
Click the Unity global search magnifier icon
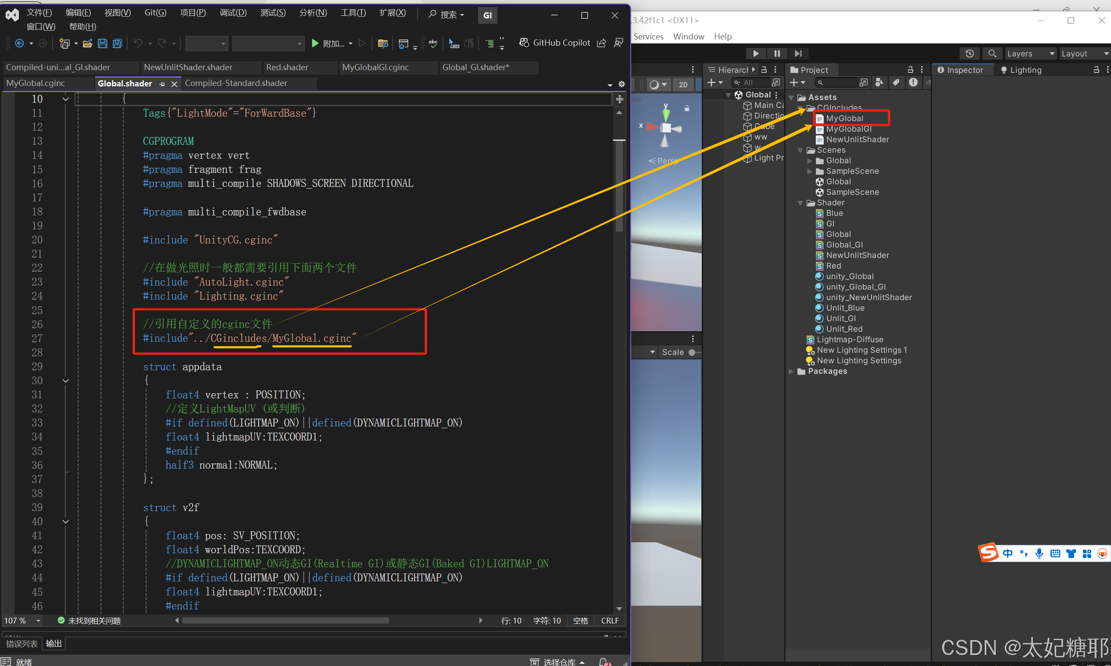tap(992, 54)
